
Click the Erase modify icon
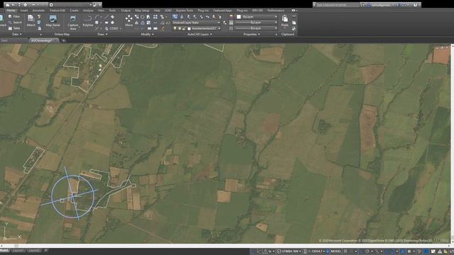pyautogui.click(x=162, y=28)
